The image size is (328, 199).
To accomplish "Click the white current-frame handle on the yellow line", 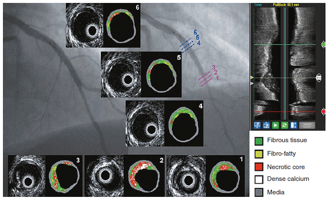I will 319,78.
